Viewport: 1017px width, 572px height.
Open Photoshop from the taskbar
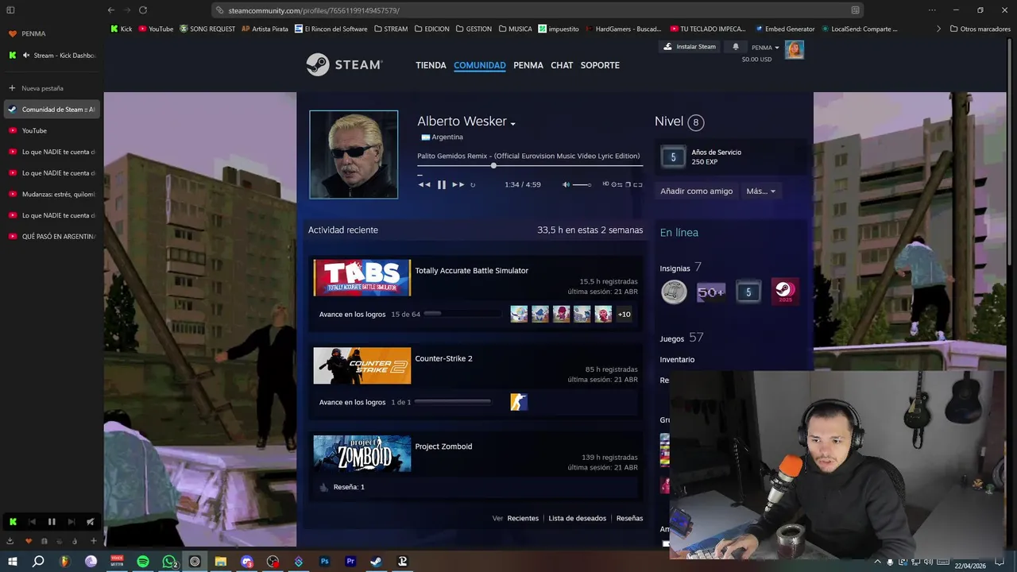(x=324, y=562)
